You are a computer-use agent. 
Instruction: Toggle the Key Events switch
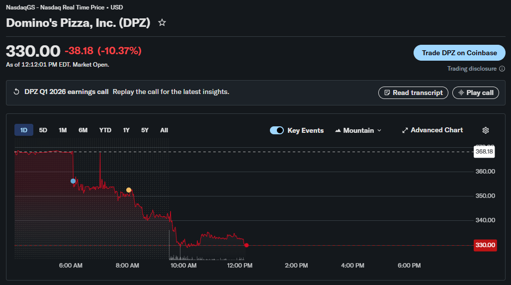(x=277, y=130)
